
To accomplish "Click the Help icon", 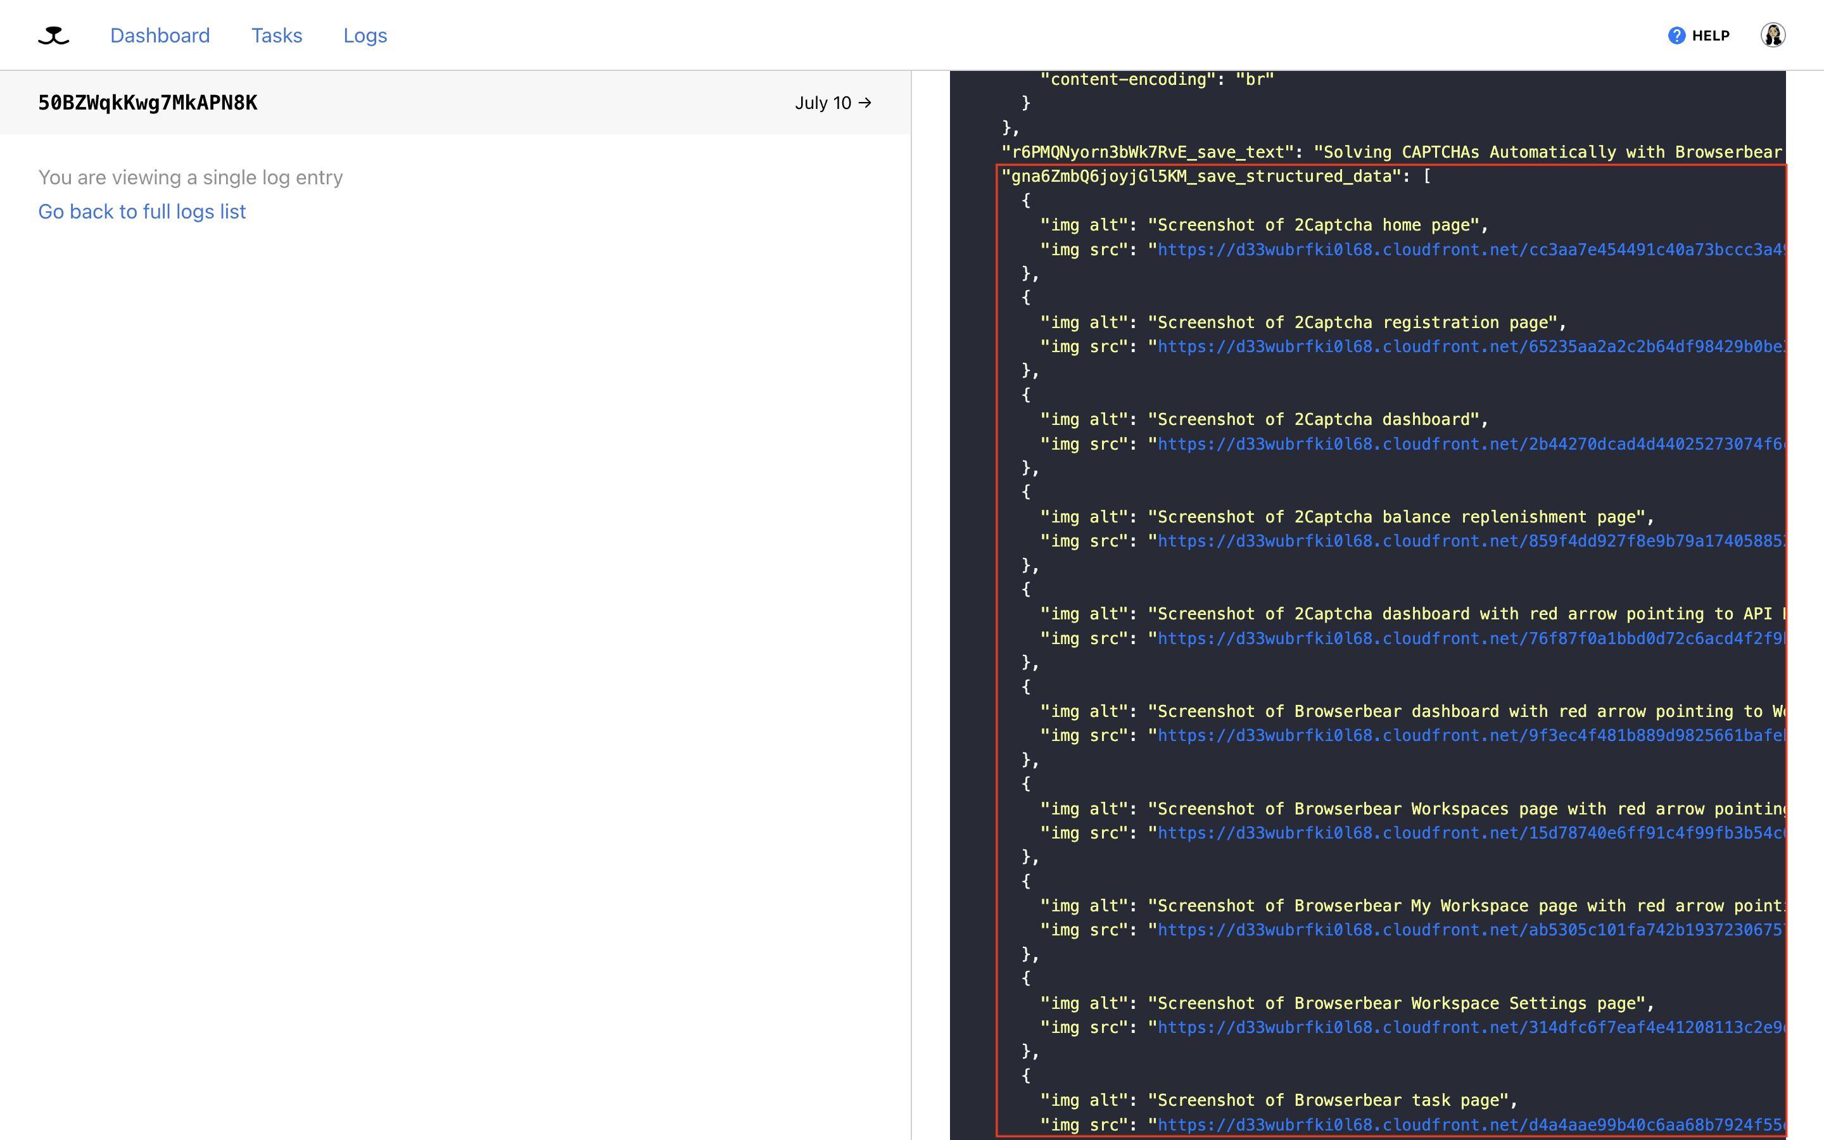I will 1678,35.
